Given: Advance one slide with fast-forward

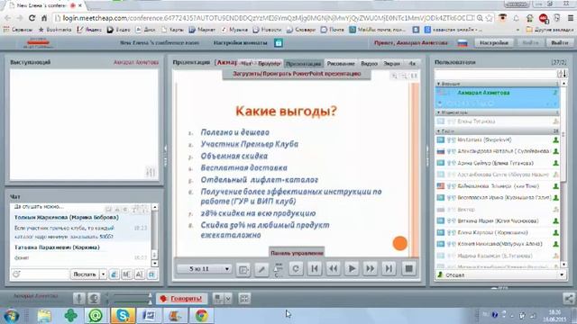Looking at the screenshot, I should (370, 269).
